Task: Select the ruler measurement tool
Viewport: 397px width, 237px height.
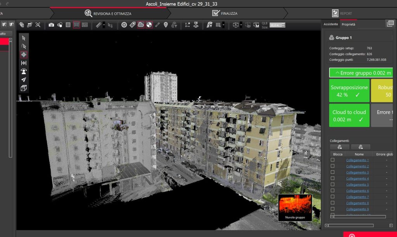Action: pos(99,25)
